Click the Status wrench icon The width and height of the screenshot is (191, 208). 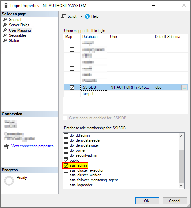5,41
